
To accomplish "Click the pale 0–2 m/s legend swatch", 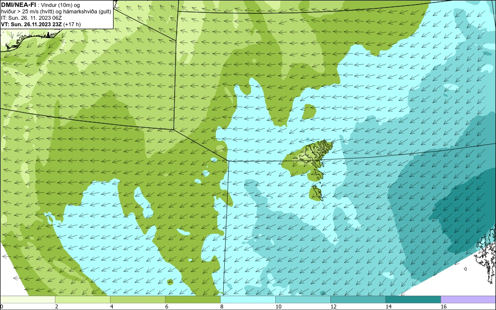I will pyautogui.click(x=28, y=300).
